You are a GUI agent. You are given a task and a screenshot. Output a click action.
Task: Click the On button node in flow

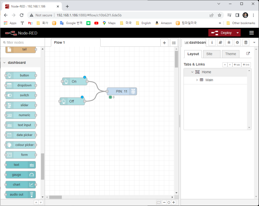74,81
